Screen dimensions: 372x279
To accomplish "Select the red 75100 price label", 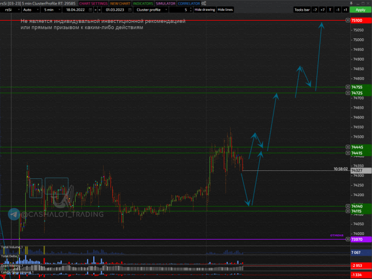I will click(x=361, y=21).
